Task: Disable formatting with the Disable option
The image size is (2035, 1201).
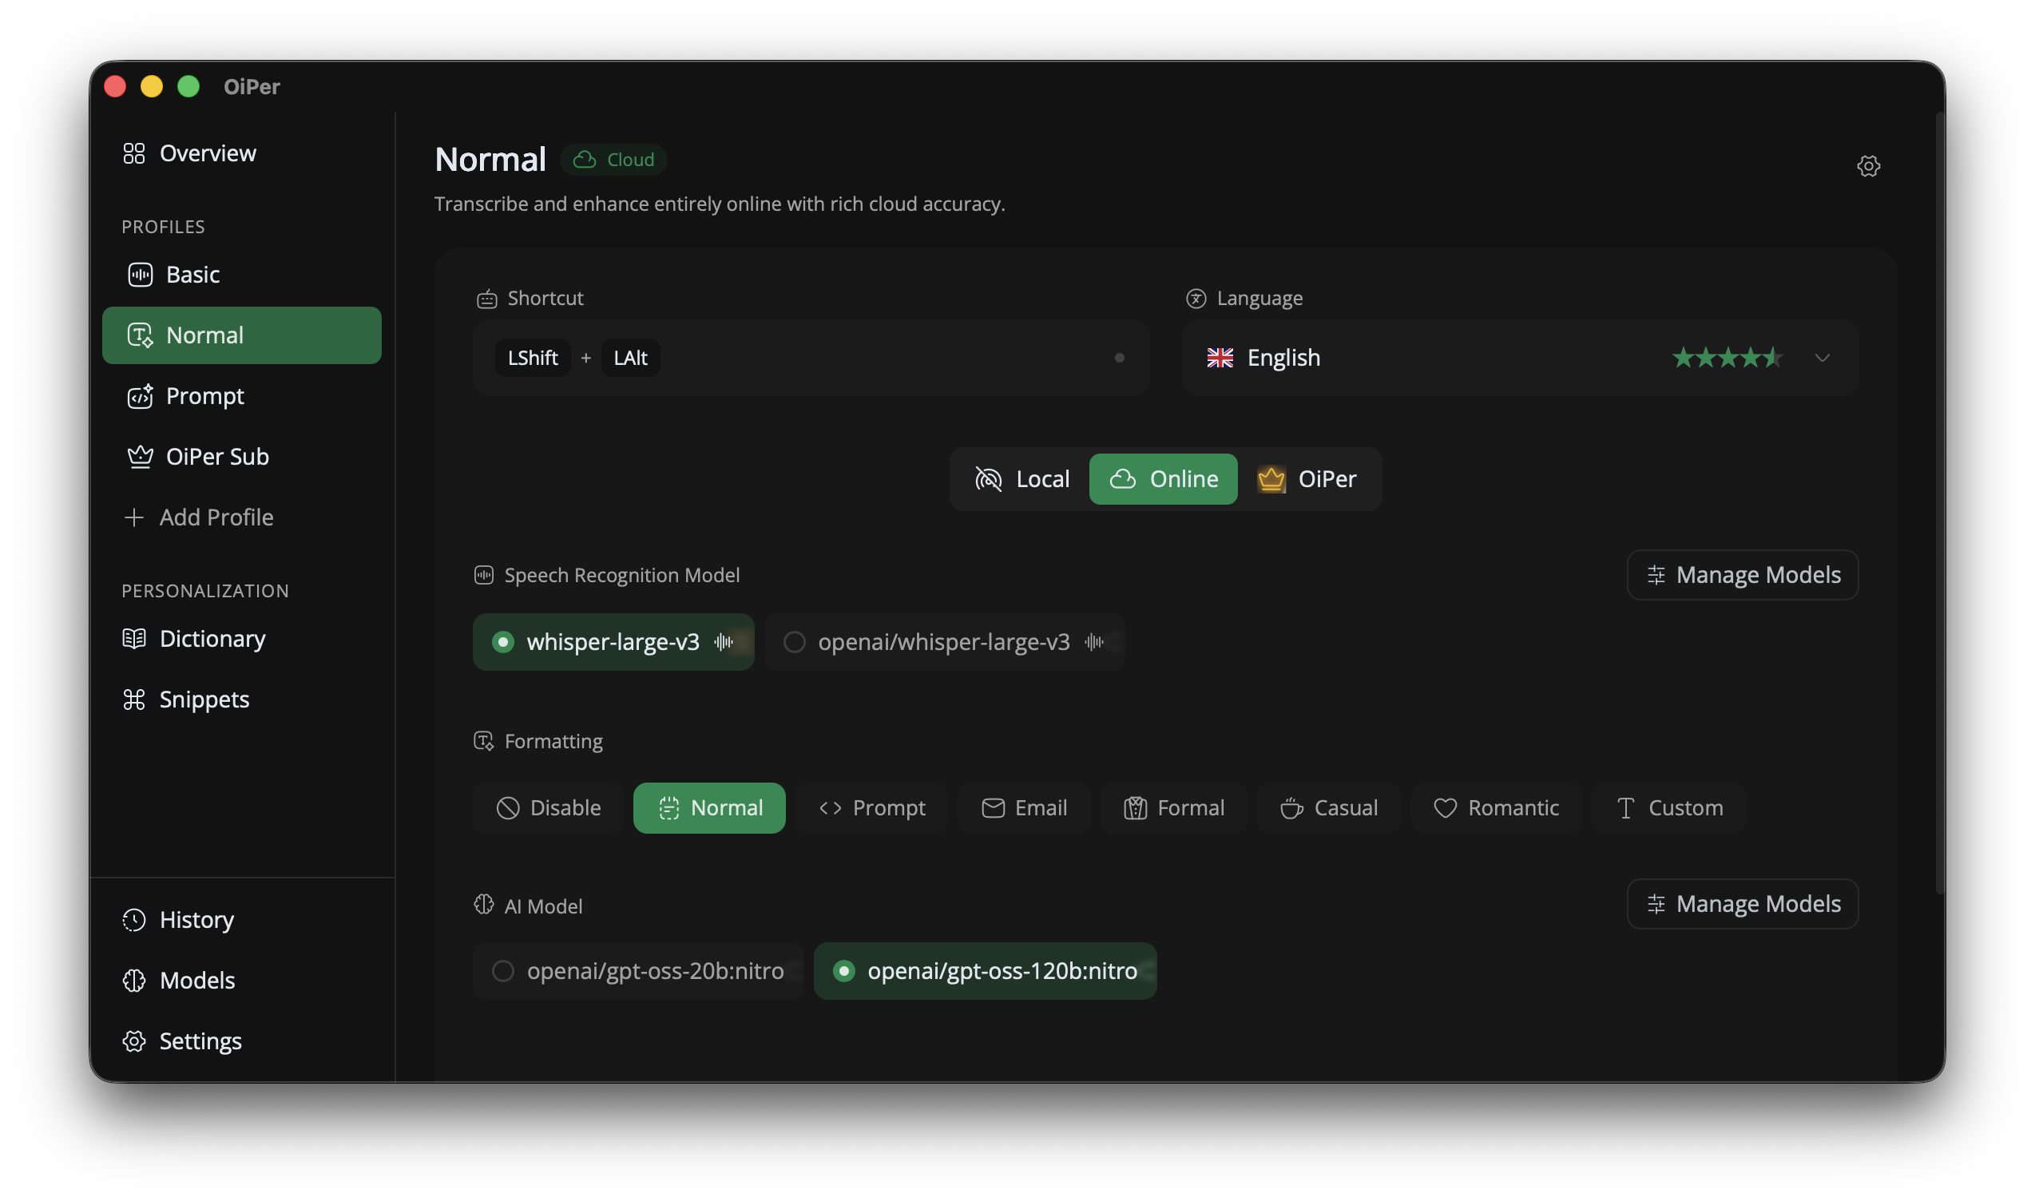Action: coord(548,807)
